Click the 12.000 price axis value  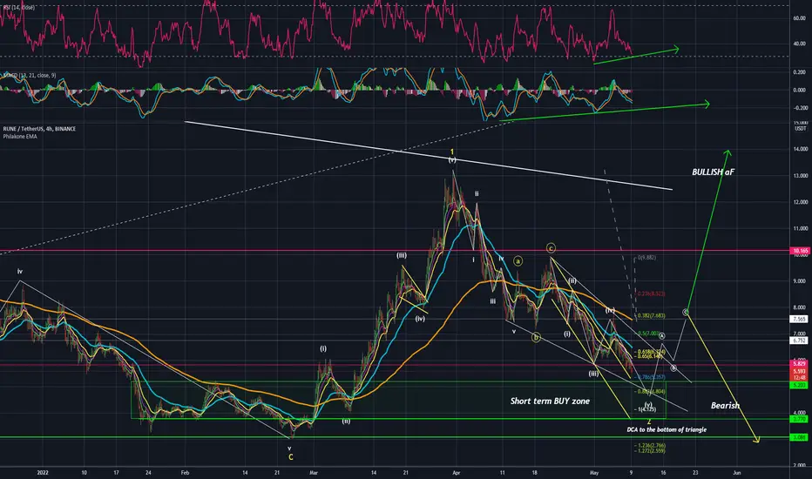[x=799, y=202]
